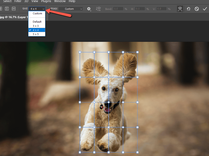
Task: Open the Window menu
Action: (60, 2)
